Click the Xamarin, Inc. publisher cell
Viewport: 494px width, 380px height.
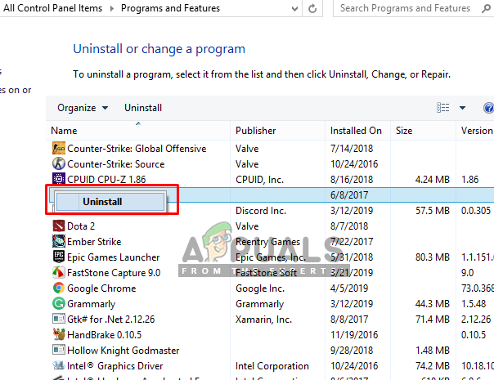pyautogui.click(x=263, y=319)
